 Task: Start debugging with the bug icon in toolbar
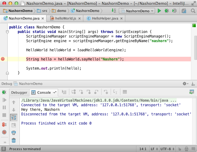(x=167, y=11)
